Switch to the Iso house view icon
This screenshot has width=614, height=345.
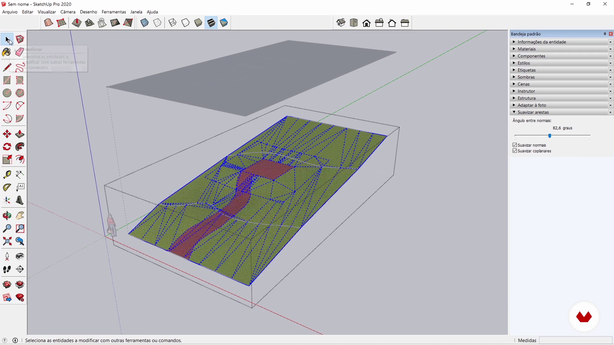pos(341,23)
